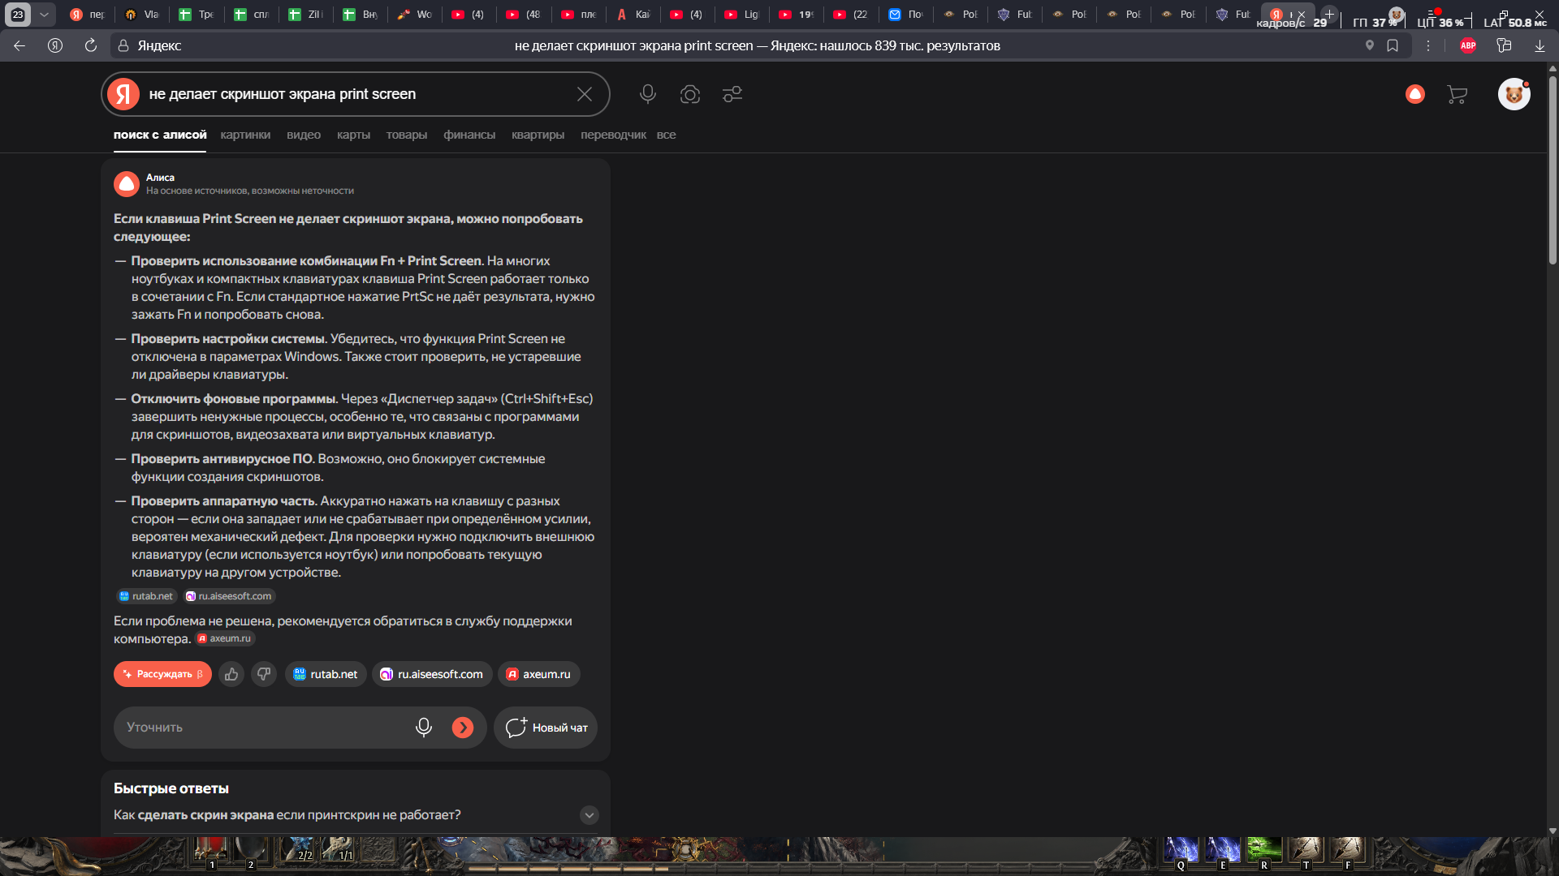Close the active Yandex tab
Image resolution: width=1559 pixels, height=876 pixels.
click(1302, 14)
